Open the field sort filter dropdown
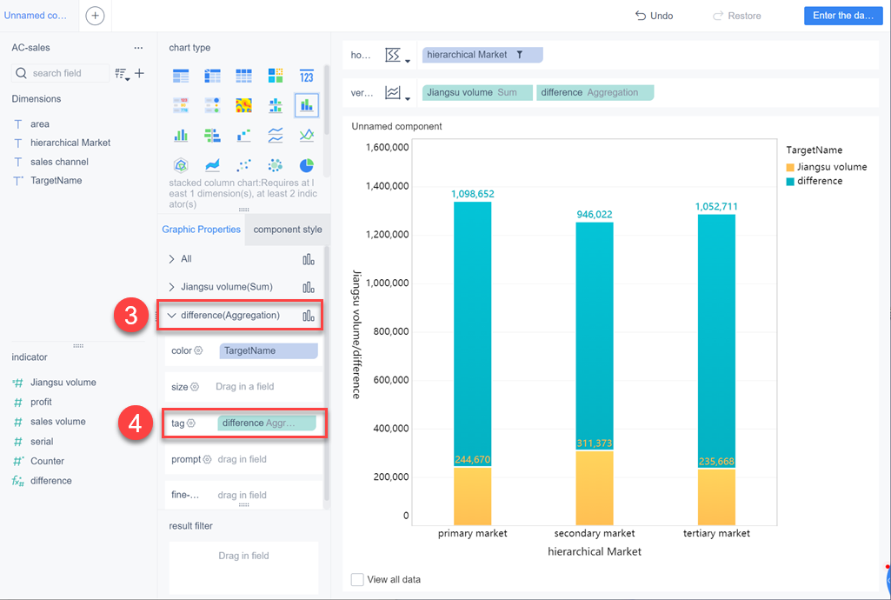Image resolution: width=891 pixels, height=600 pixels. click(123, 74)
